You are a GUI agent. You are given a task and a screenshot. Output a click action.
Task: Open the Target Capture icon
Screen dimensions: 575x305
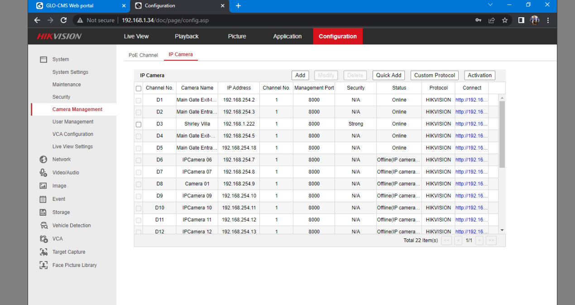(x=43, y=252)
